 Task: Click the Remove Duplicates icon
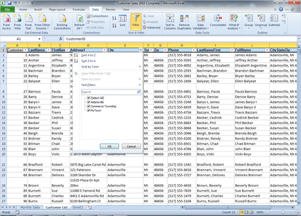184,22
